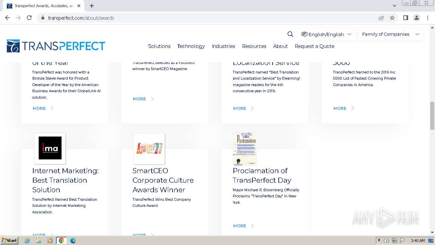
Task: Click the arrow beside Inc. 5000 MORE
Action: coord(353,108)
